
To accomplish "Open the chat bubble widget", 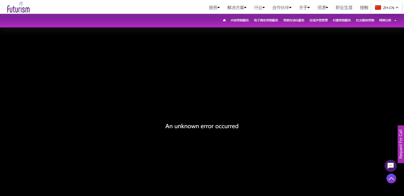I will (x=390, y=166).
